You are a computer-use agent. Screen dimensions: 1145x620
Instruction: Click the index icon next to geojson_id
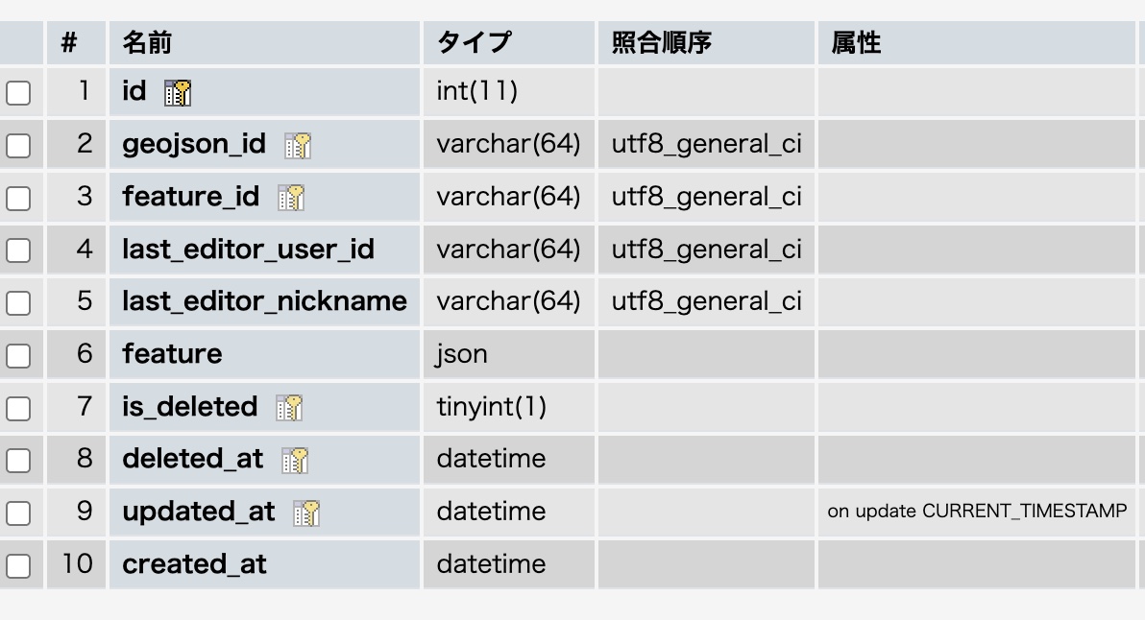tap(298, 145)
